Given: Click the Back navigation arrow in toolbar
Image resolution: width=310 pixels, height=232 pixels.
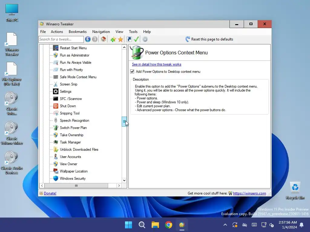Looking at the screenshot, I should pos(88,39).
